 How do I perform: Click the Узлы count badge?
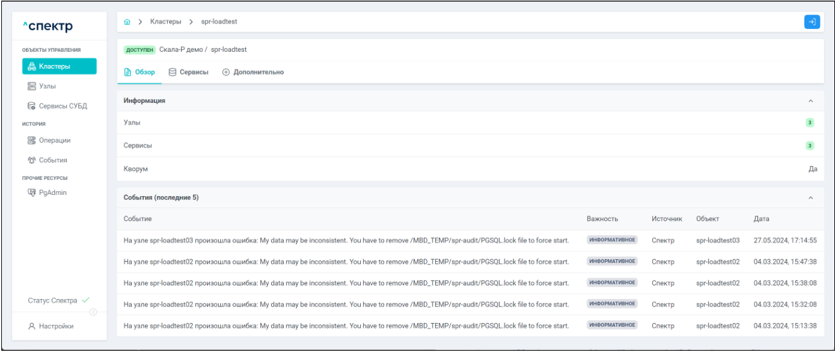810,122
